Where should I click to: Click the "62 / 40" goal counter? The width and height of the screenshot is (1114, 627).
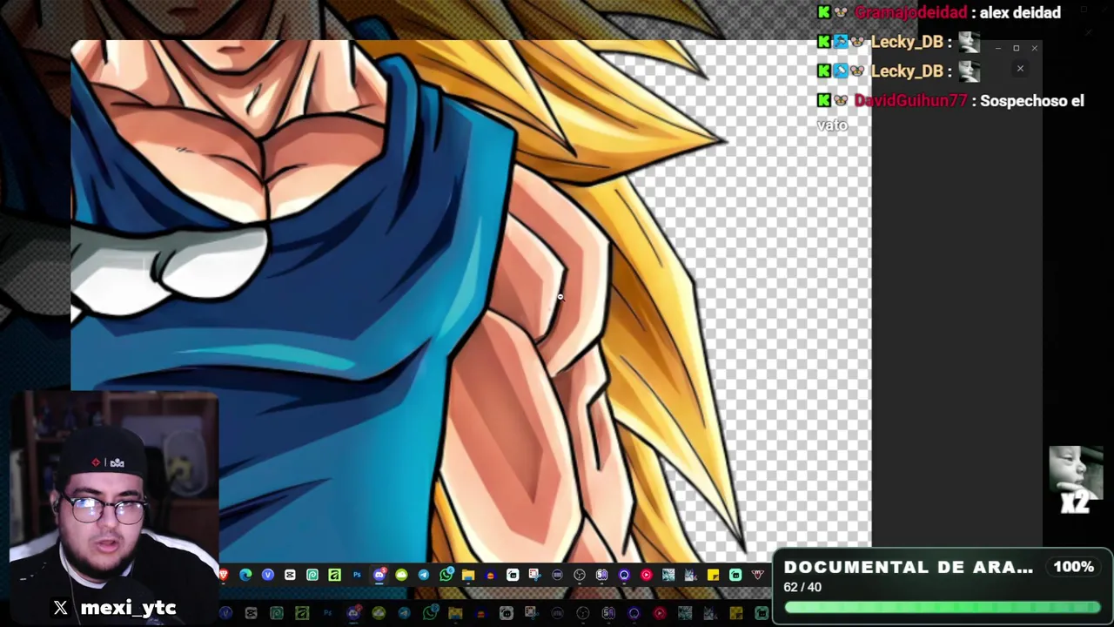[x=802, y=587]
